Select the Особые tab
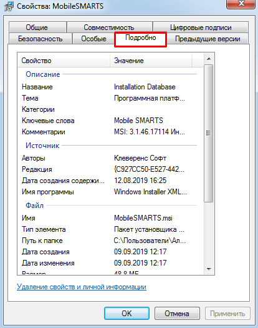The height and width of the screenshot is (328, 258). (x=93, y=39)
